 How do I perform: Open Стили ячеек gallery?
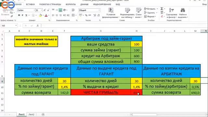pos(139,13)
